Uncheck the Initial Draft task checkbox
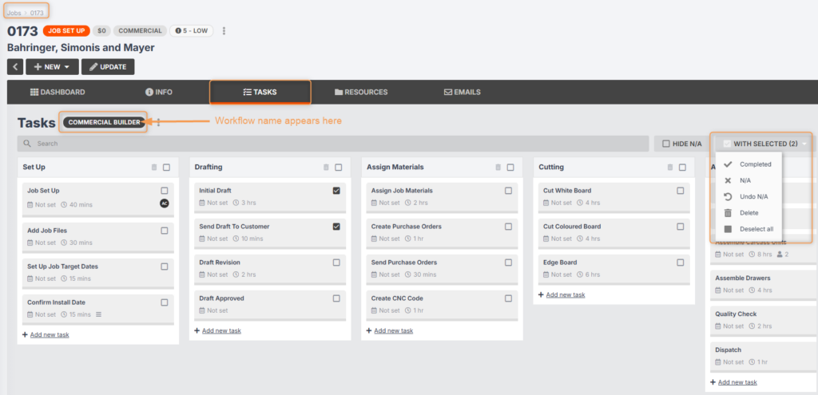 [336, 191]
